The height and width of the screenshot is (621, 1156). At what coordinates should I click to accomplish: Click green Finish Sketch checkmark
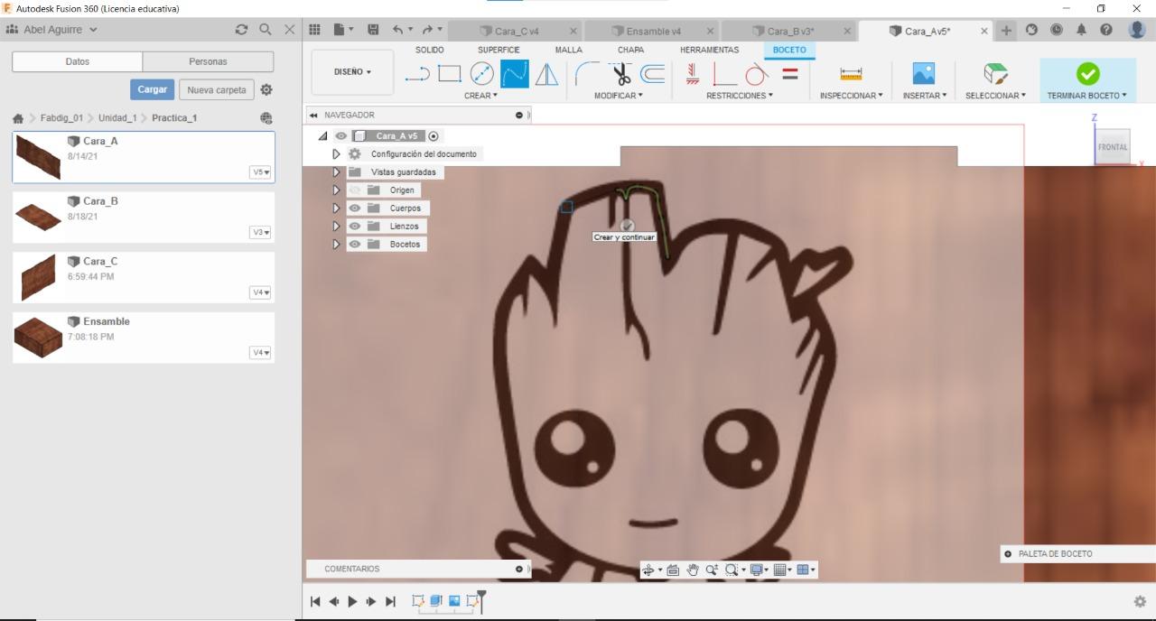click(x=1088, y=73)
